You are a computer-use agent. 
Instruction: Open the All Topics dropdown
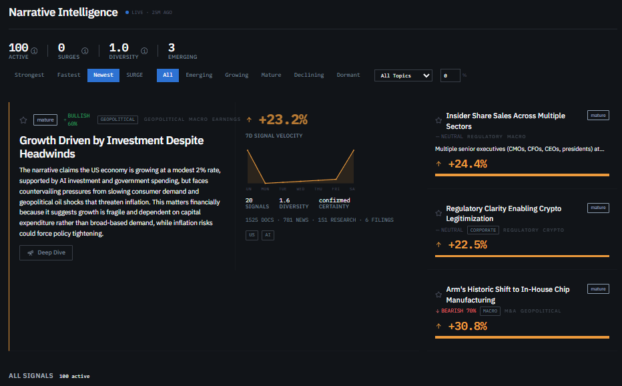point(403,75)
